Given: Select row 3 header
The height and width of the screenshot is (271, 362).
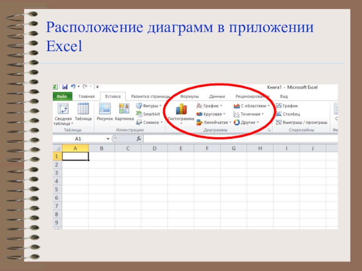Looking at the screenshot, I should (57, 173).
